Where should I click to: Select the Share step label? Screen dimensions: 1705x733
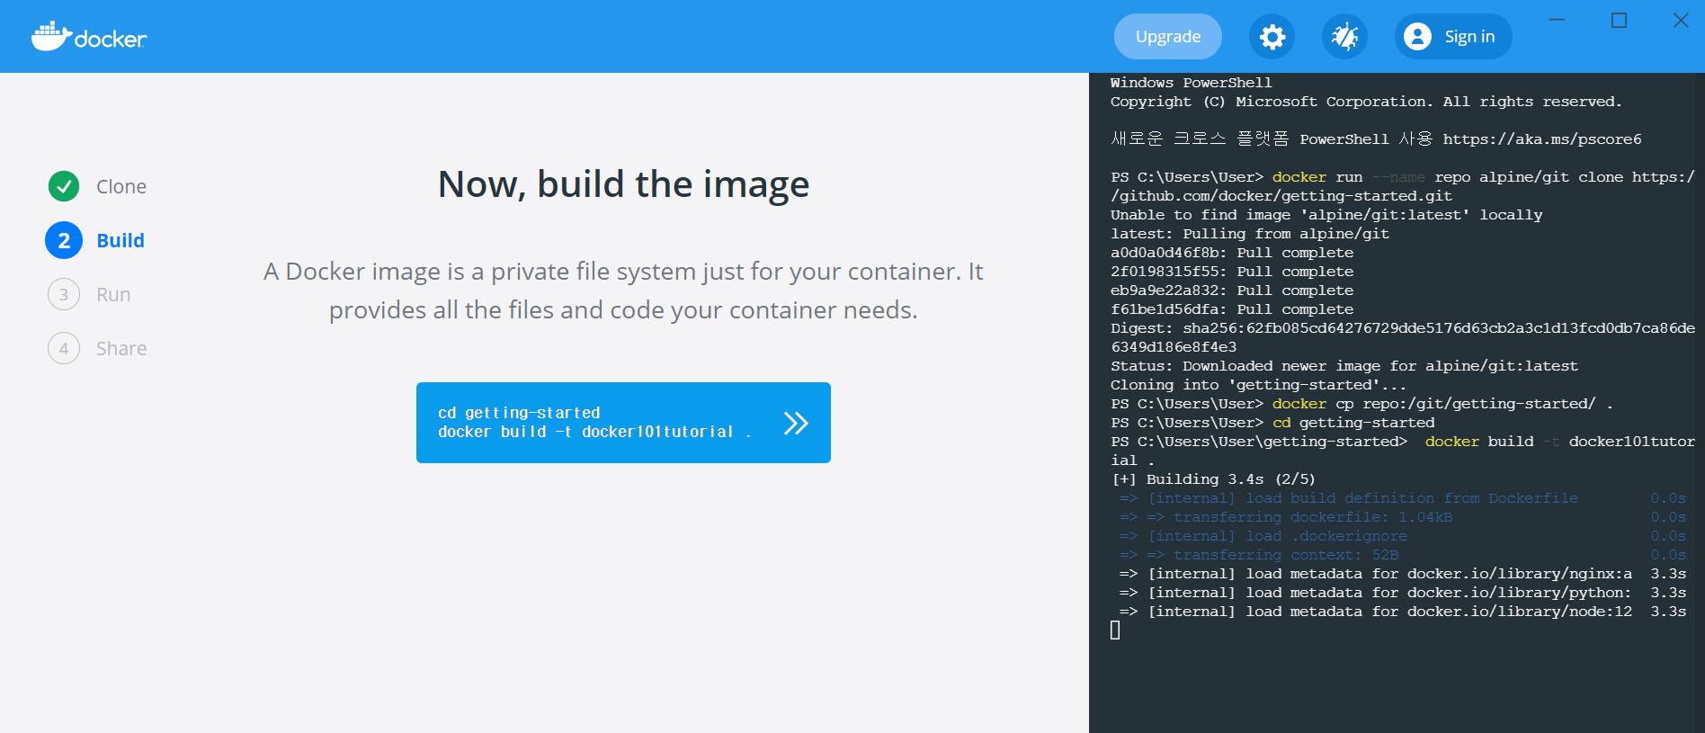[x=121, y=348]
